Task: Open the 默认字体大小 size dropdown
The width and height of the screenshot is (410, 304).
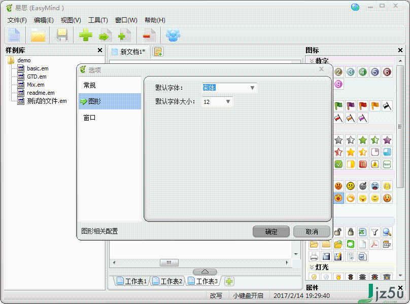Action: (x=228, y=101)
